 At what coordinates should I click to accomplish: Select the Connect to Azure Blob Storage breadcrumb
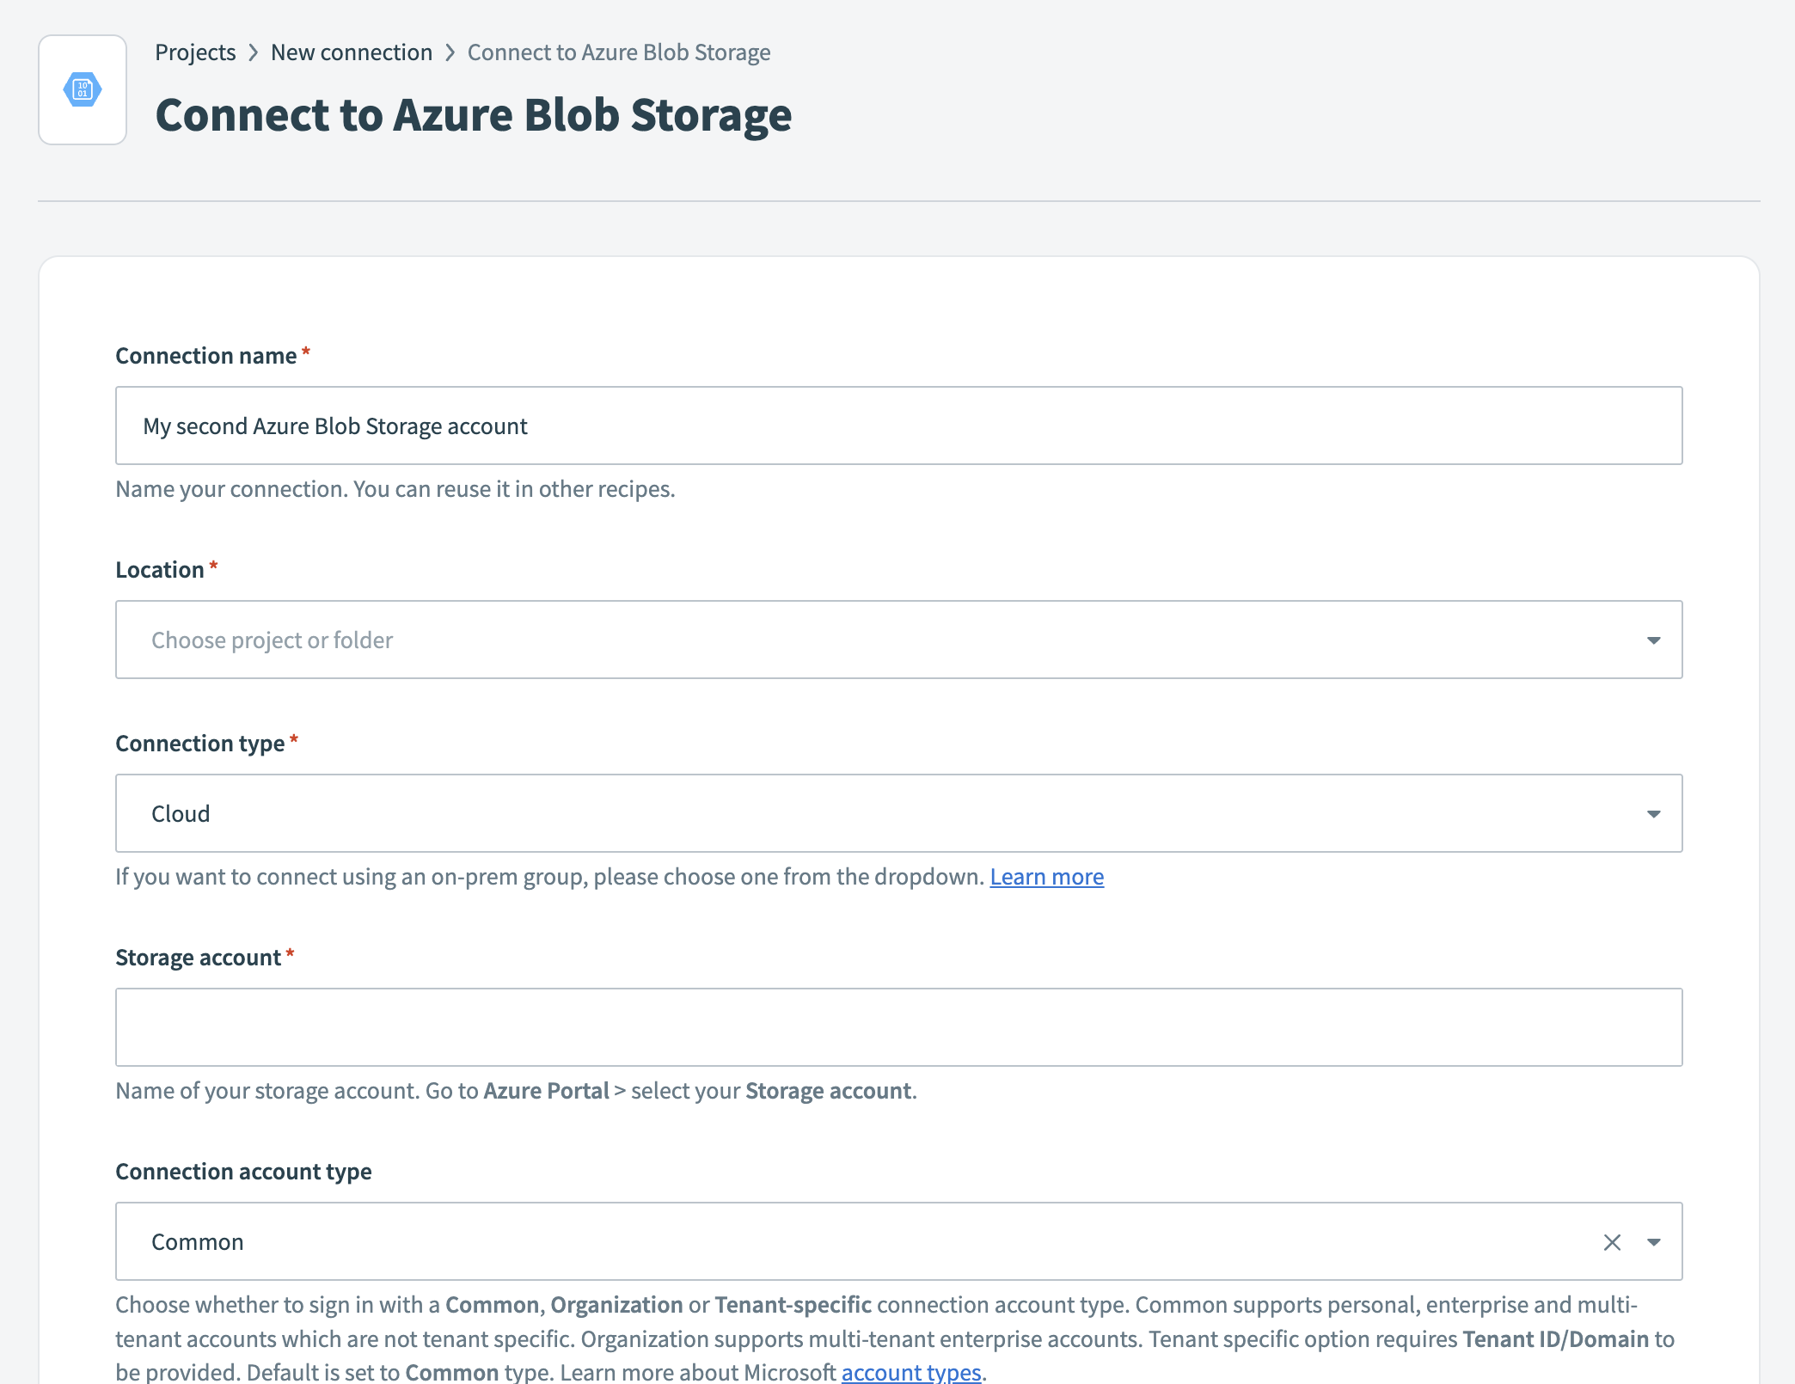click(x=618, y=52)
